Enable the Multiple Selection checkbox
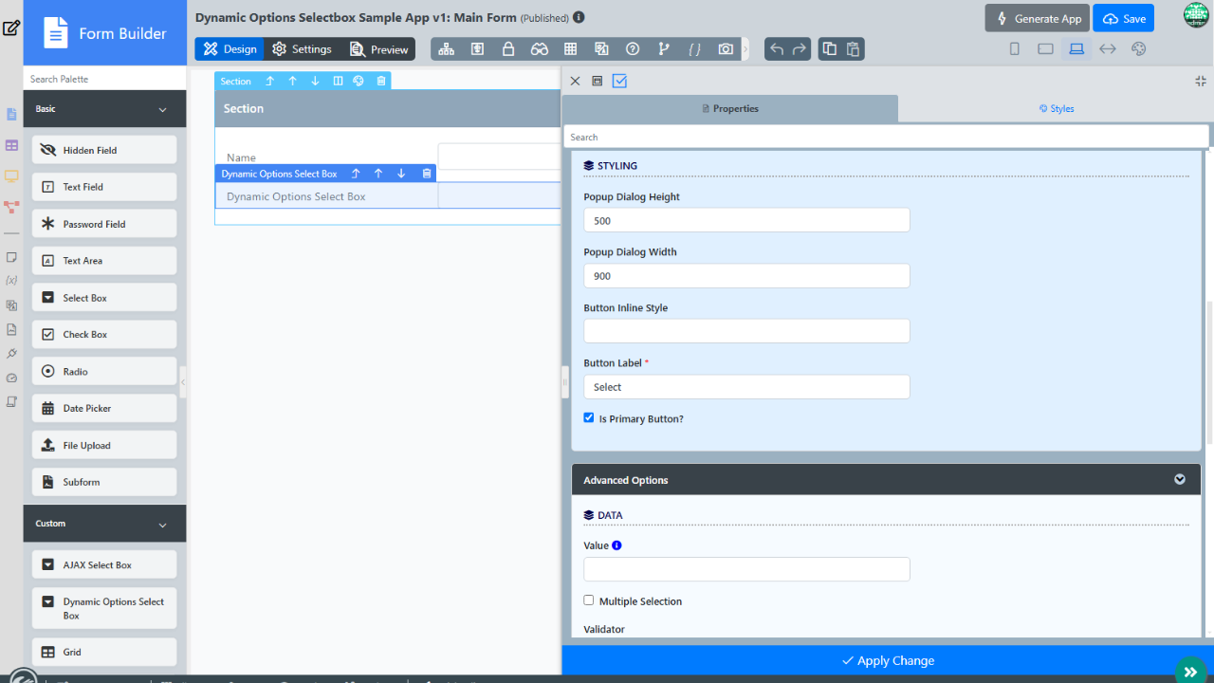Screen dimensions: 1214x683 (x=589, y=600)
